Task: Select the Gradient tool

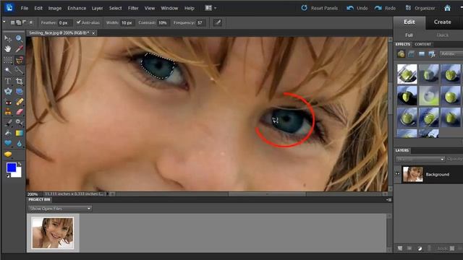Action: pyautogui.click(x=19, y=133)
